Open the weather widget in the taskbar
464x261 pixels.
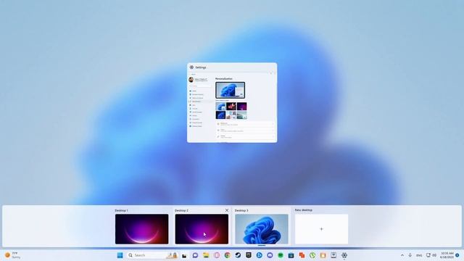click(x=12, y=255)
